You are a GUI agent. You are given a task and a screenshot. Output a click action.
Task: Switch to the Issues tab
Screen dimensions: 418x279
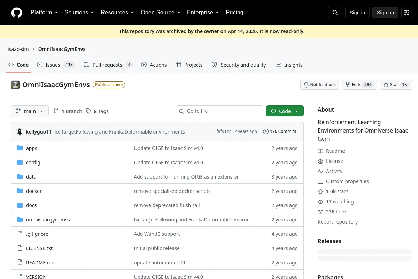(56, 65)
